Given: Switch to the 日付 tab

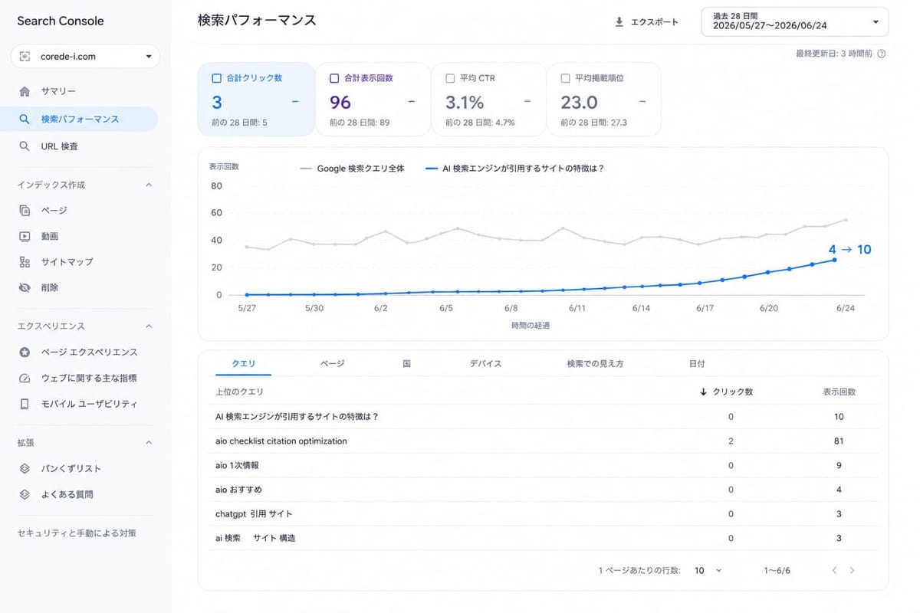Looking at the screenshot, I should point(696,363).
